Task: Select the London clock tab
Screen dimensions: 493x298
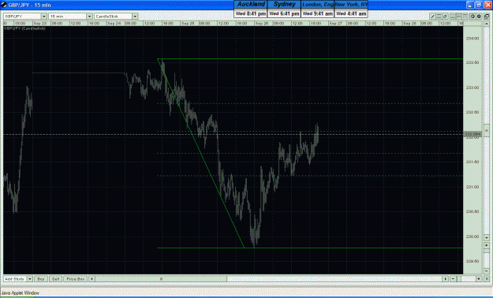Action: (318, 5)
